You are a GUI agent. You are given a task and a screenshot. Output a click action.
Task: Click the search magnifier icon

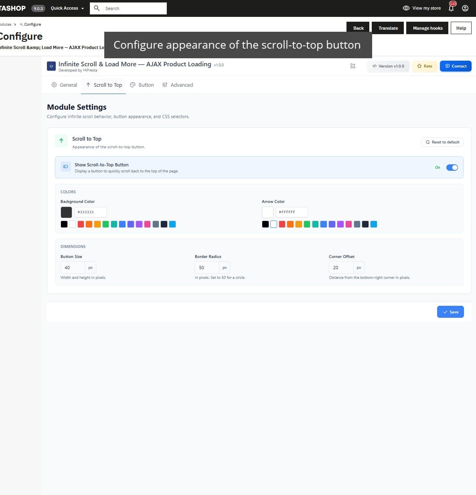[97, 8]
